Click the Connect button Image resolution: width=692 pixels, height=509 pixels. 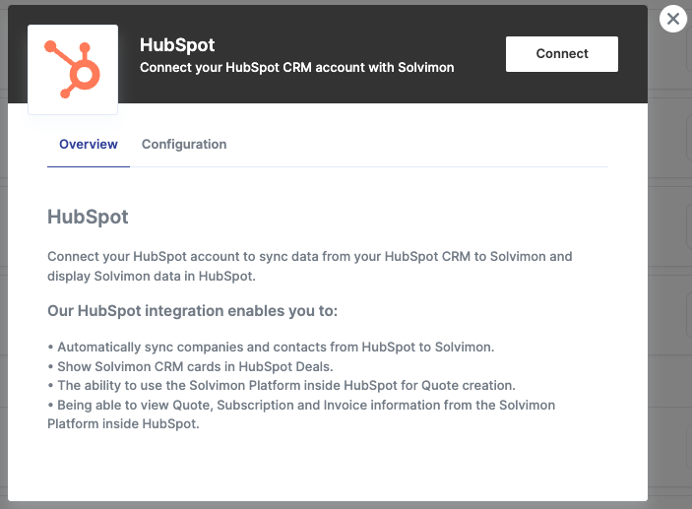561,54
